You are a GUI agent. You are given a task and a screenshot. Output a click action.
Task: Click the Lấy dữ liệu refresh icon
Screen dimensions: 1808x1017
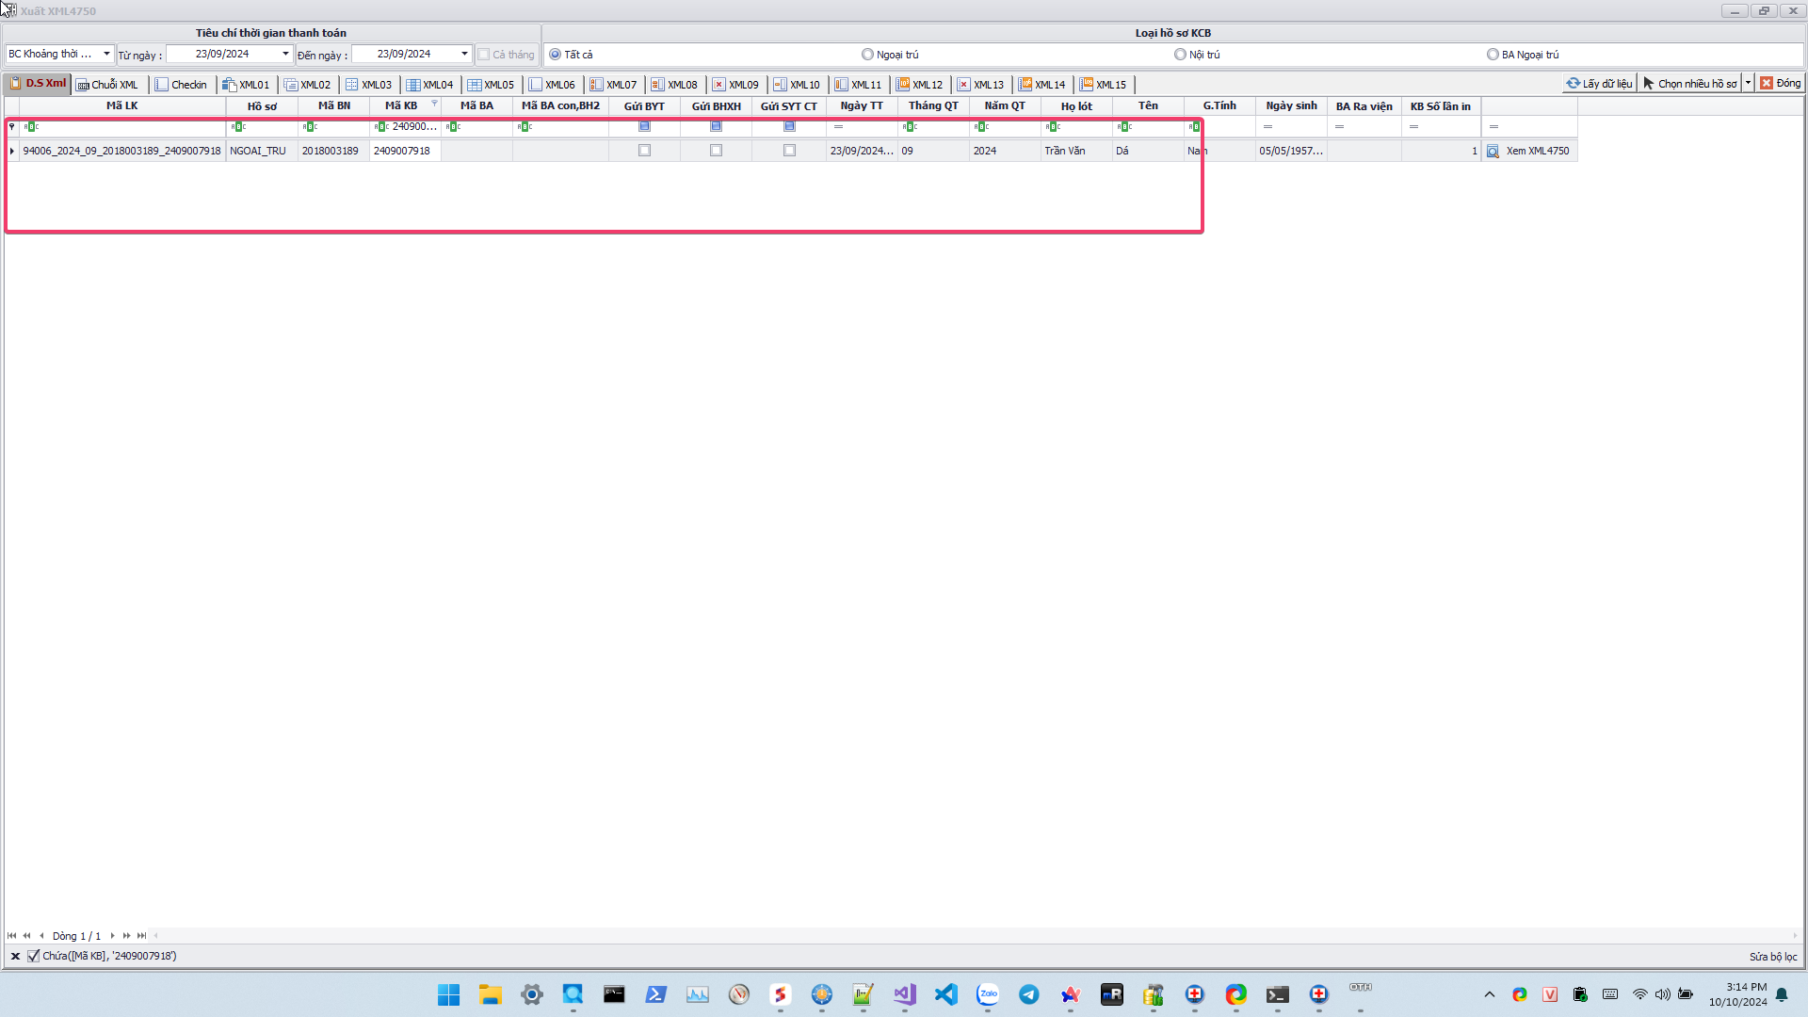pos(1573,84)
